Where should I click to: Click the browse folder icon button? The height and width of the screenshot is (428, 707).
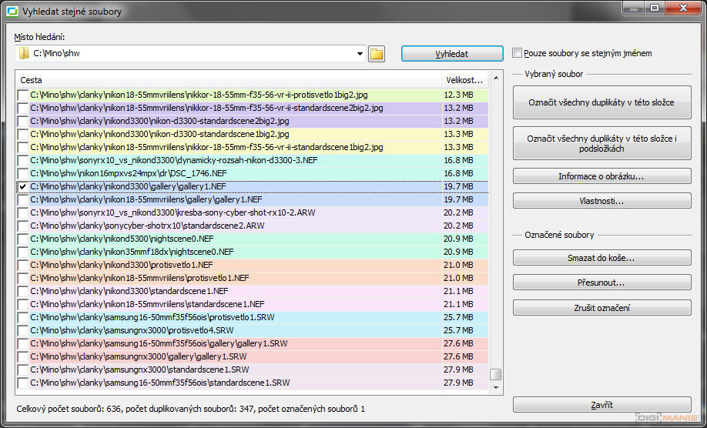coord(376,54)
